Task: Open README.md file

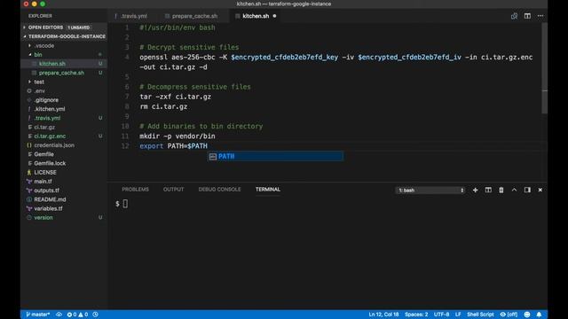Action: (50, 199)
